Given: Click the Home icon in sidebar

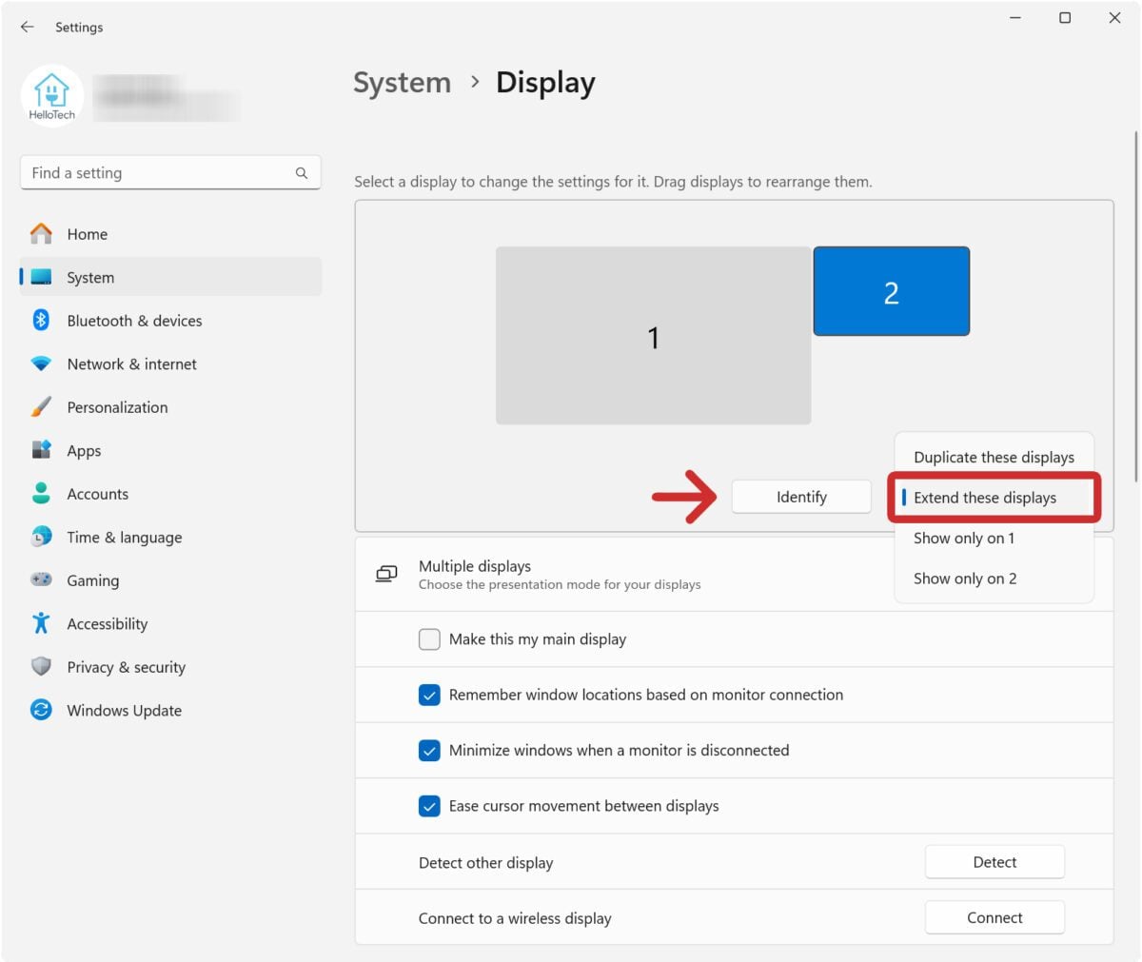Looking at the screenshot, I should (x=41, y=234).
